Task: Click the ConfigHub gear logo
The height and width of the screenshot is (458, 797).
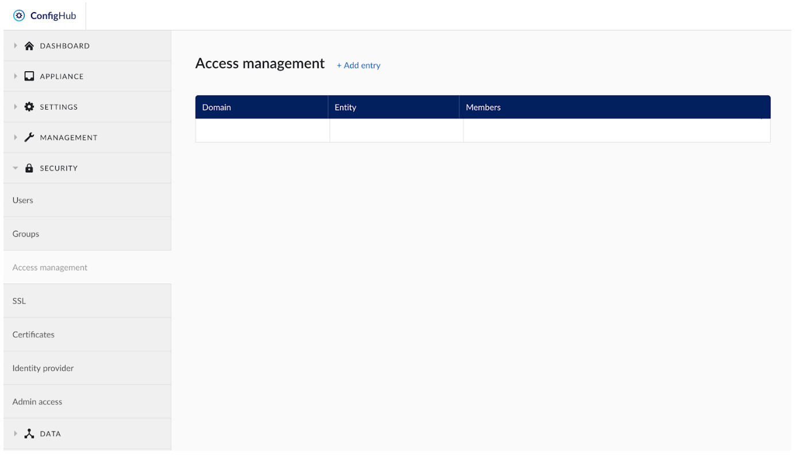Action: [x=20, y=15]
